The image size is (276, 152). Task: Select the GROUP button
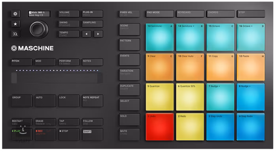[x=22, y=101]
